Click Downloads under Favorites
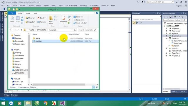The height and width of the screenshot is (106, 188). (x=19, y=41)
